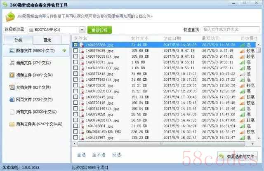Viewport: 264px width, 171px height.
Task: Sort by the 最后访问 column header
Action: click(x=211, y=38)
